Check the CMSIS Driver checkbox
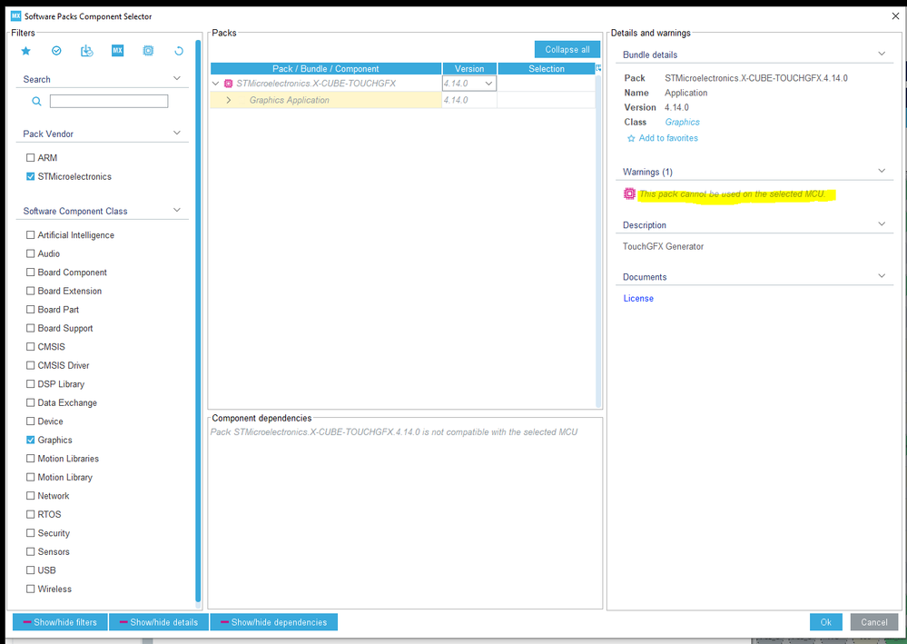 pos(30,365)
